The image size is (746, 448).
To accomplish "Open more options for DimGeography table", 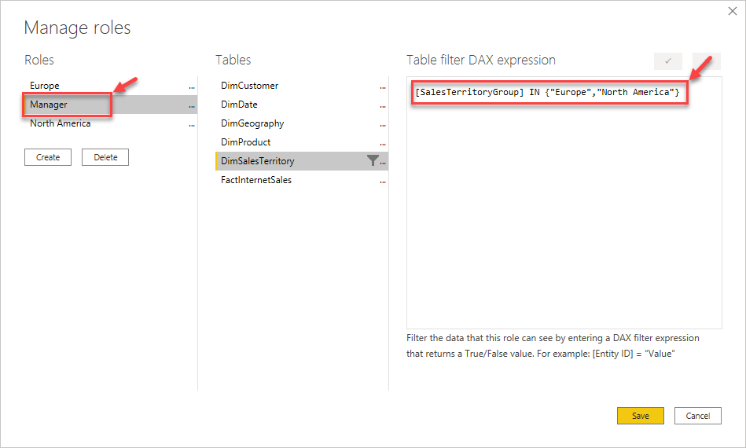I will (x=384, y=124).
